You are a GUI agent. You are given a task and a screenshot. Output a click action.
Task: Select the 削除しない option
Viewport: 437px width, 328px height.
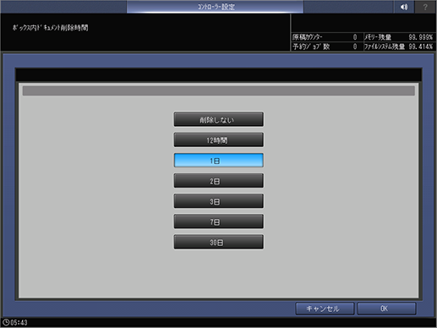click(x=219, y=119)
